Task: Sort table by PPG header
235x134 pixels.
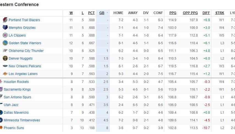Action: pyautogui.click(x=173, y=13)
